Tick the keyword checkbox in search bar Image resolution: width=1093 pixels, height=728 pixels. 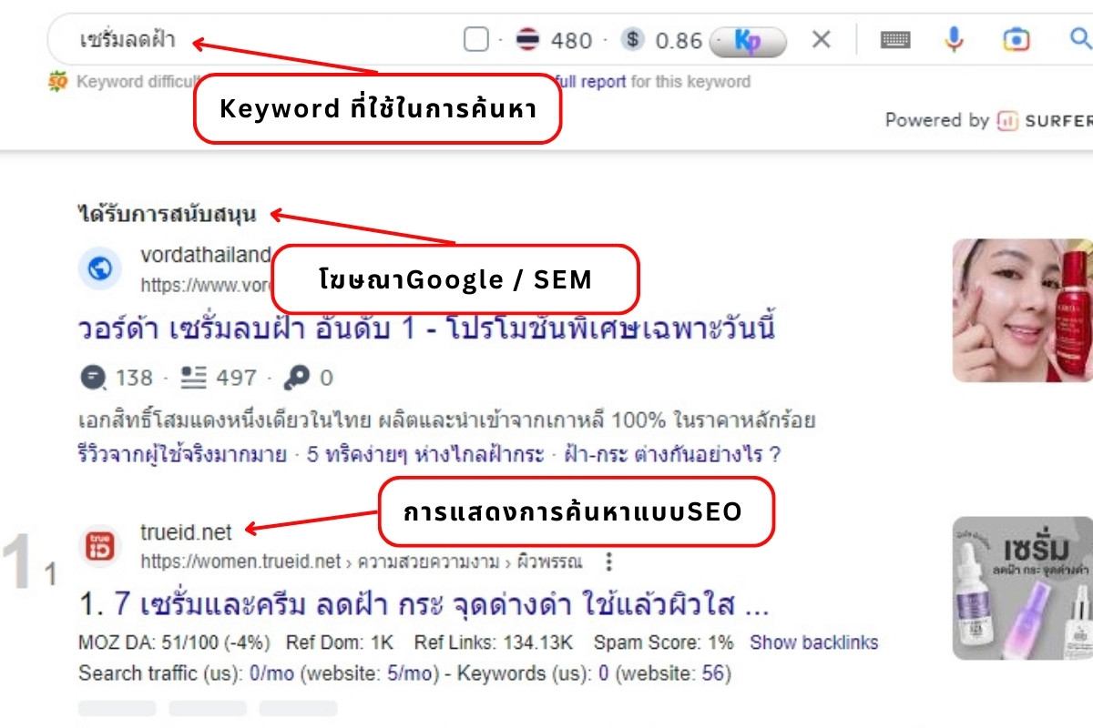coord(476,40)
